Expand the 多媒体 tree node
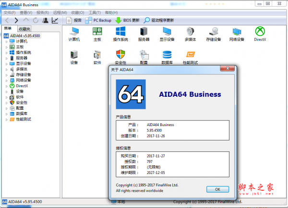288x208 pixels. 6,69
